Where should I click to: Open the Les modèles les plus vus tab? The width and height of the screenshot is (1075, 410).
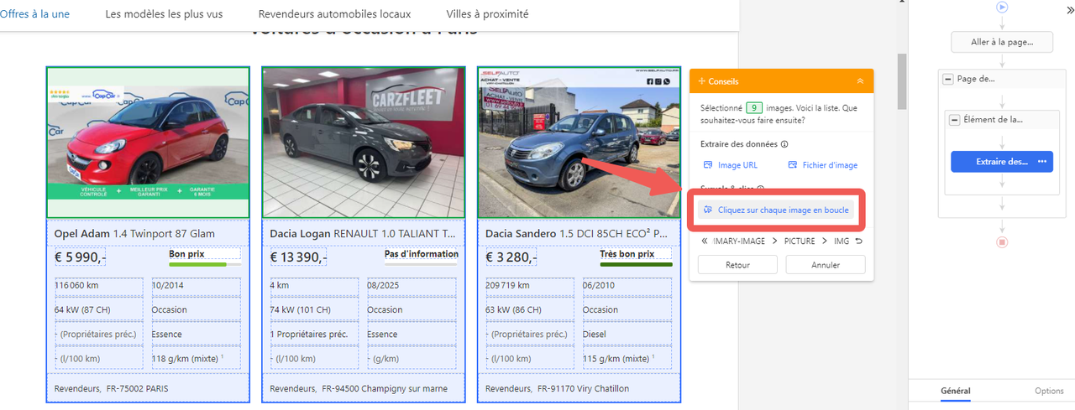coord(164,14)
